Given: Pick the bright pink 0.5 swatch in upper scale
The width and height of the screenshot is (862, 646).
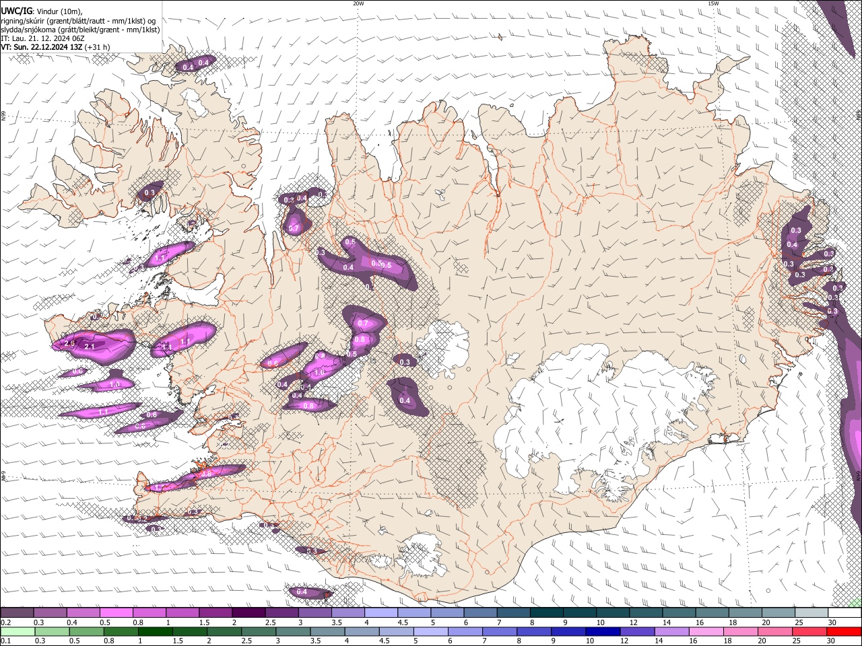Looking at the screenshot, I should pos(117,613).
